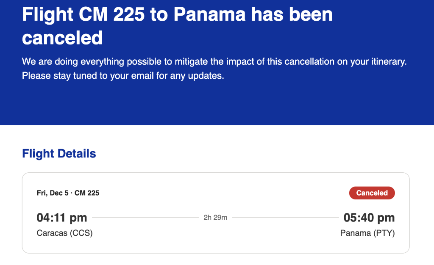Image resolution: width=434 pixels, height=265 pixels.
Task: Click the 'Please stay tuned to your email' sentence
Action: [122, 76]
